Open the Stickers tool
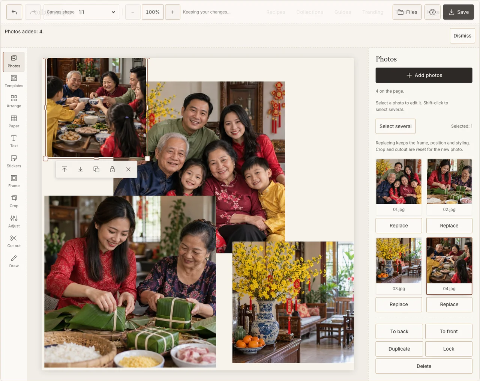 tap(14, 161)
